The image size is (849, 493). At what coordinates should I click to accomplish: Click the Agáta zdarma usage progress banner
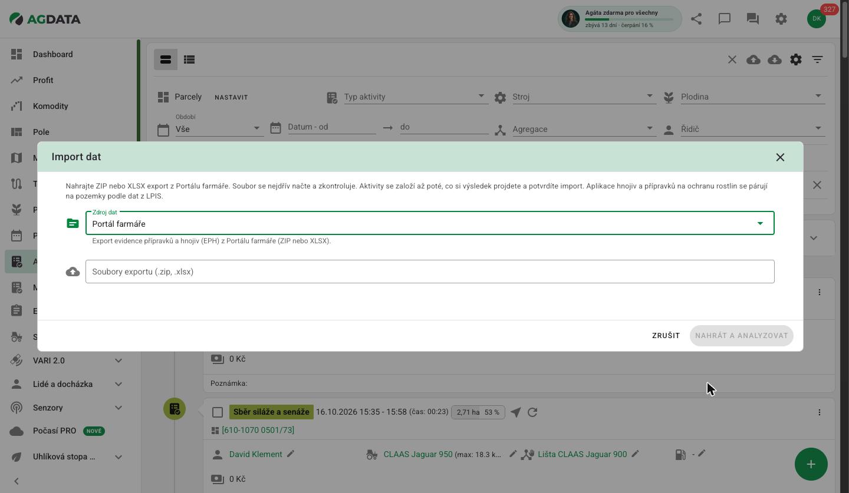click(x=620, y=18)
